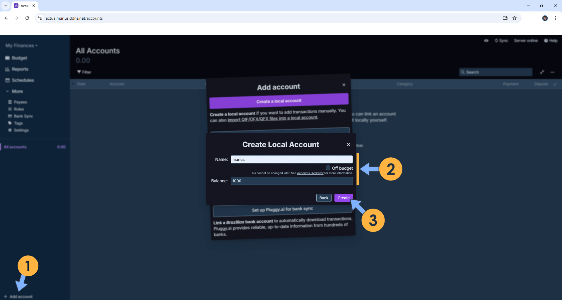Reload the page in the browser
The image size is (562, 300).
27,18
